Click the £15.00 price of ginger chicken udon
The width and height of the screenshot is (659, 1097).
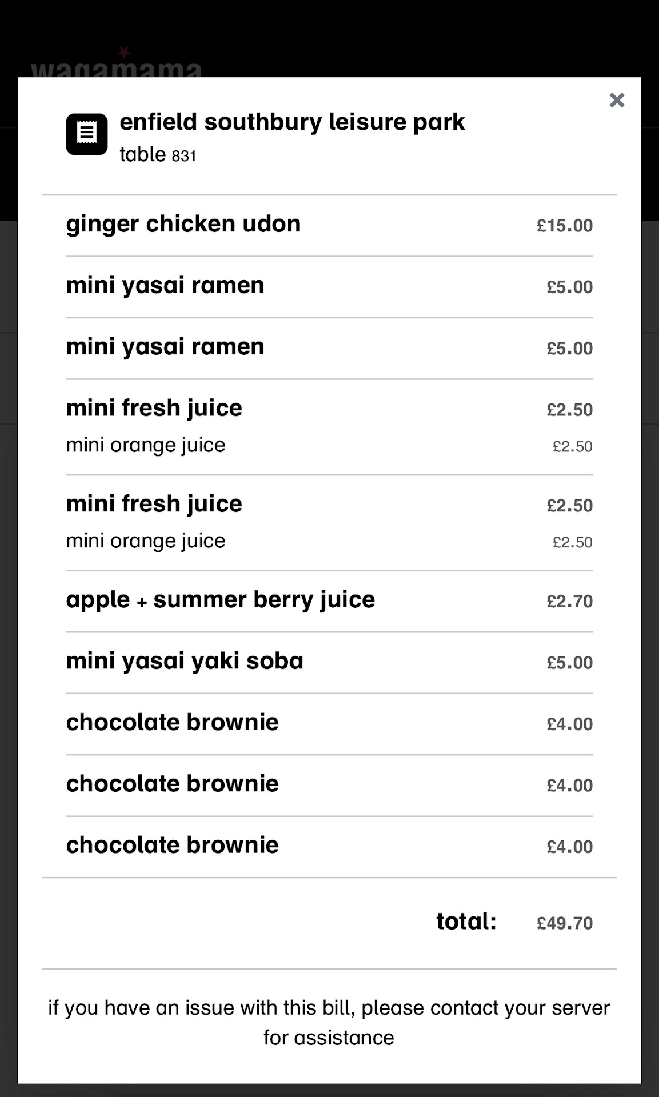[x=564, y=226]
